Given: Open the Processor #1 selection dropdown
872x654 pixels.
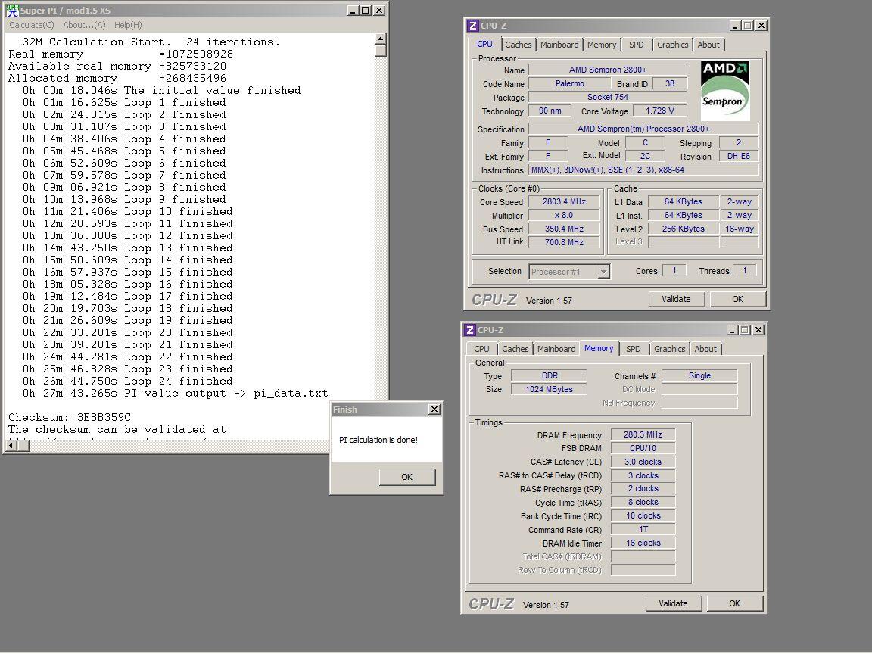Looking at the screenshot, I should click(x=604, y=272).
